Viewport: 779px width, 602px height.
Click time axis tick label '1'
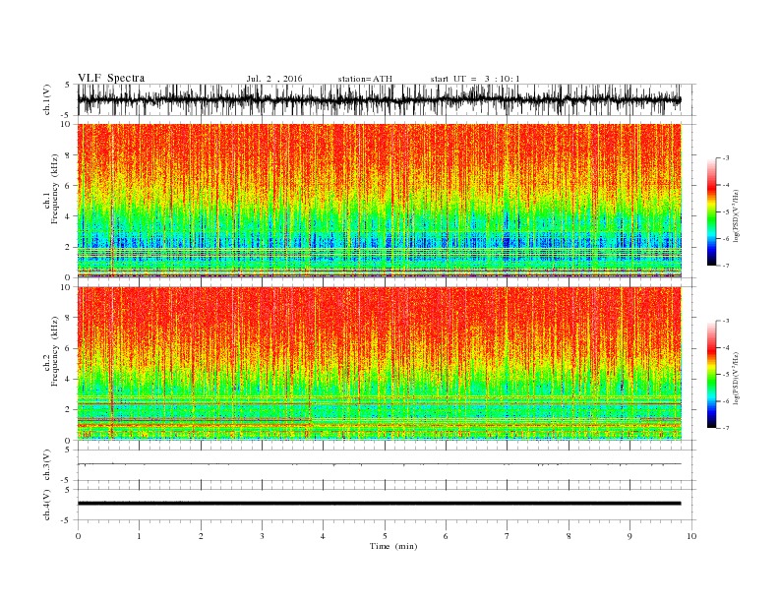pos(139,536)
